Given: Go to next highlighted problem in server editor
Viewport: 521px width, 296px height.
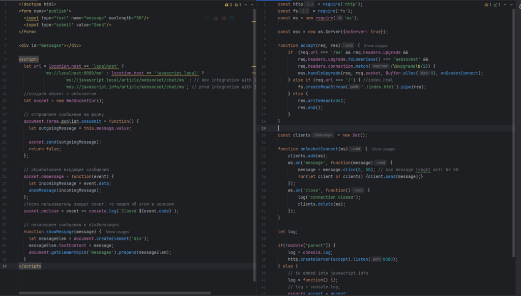Looking at the screenshot, I should [511, 5].
